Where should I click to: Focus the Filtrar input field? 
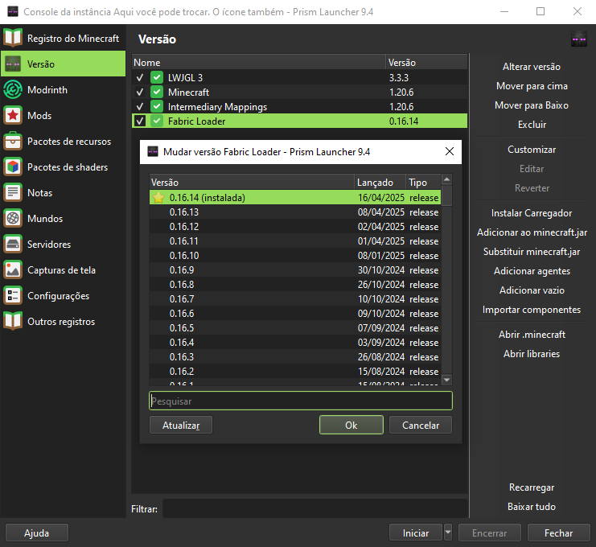(315, 508)
